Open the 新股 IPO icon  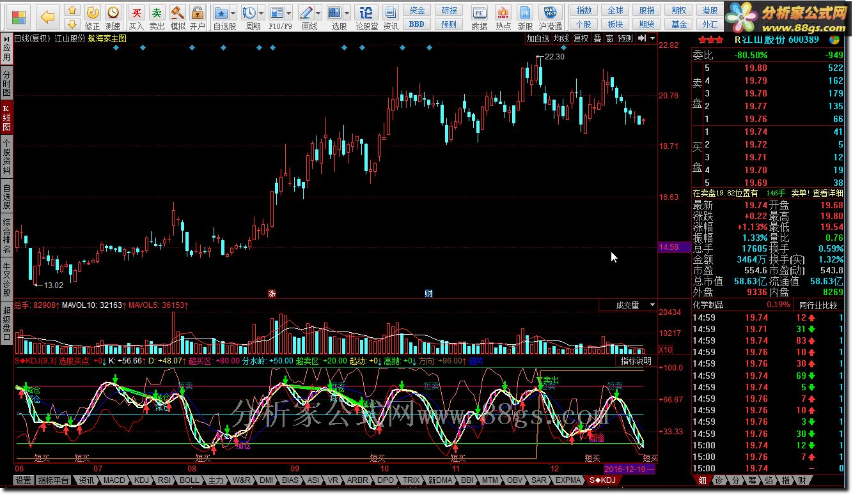pyautogui.click(x=525, y=17)
